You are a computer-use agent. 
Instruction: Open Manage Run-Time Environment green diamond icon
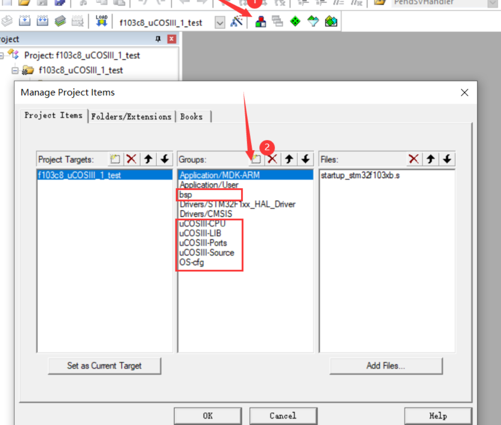[x=295, y=21]
